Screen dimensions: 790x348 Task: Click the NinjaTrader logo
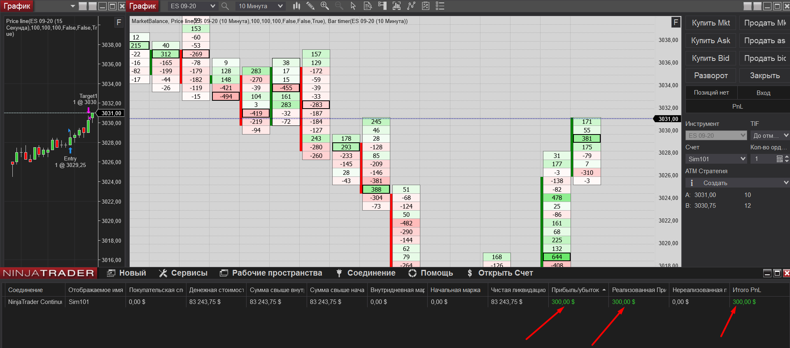click(x=49, y=273)
